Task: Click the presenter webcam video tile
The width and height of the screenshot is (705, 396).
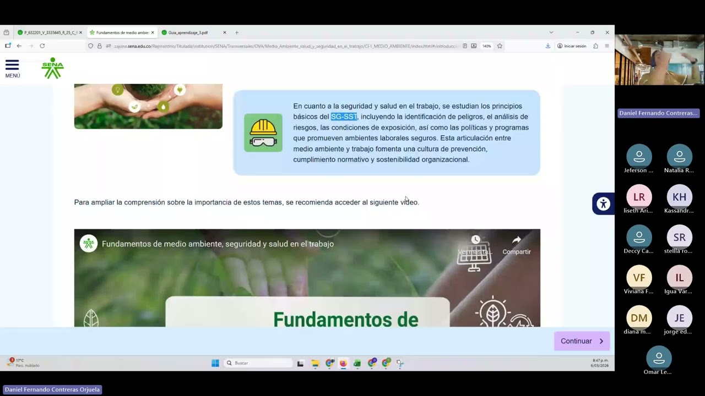Action: pos(659,60)
